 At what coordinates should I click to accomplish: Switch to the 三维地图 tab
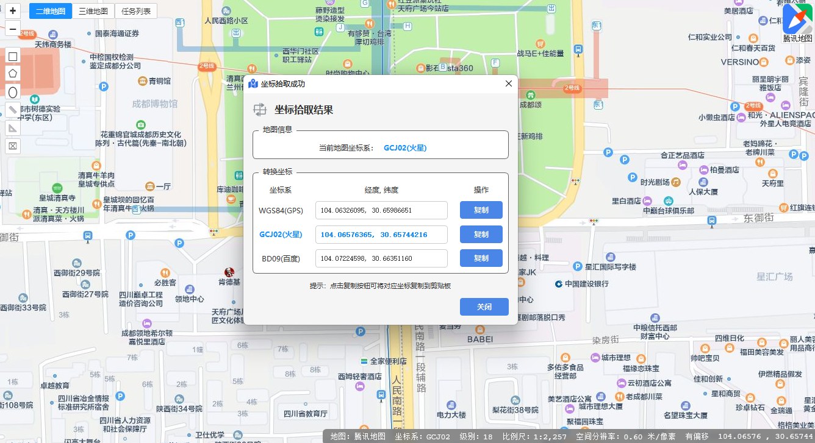point(93,11)
